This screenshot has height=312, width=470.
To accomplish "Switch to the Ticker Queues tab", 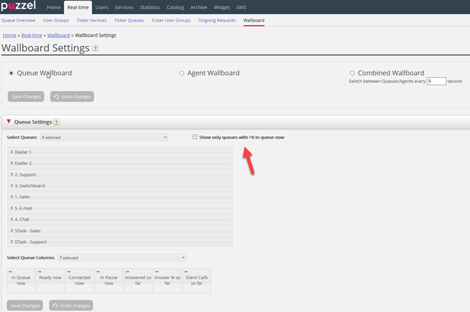I will pos(129,20).
